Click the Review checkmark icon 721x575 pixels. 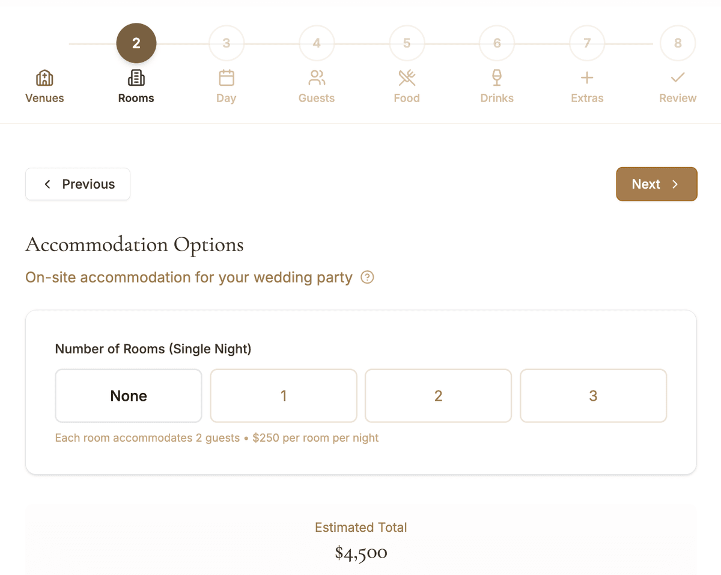point(677,78)
